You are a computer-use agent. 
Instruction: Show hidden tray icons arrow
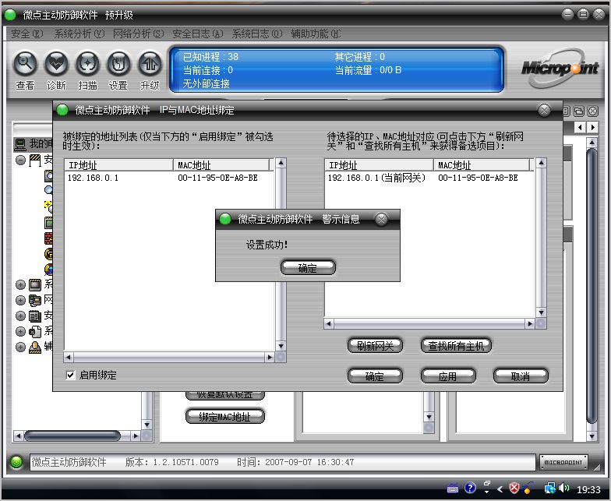click(x=500, y=489)
